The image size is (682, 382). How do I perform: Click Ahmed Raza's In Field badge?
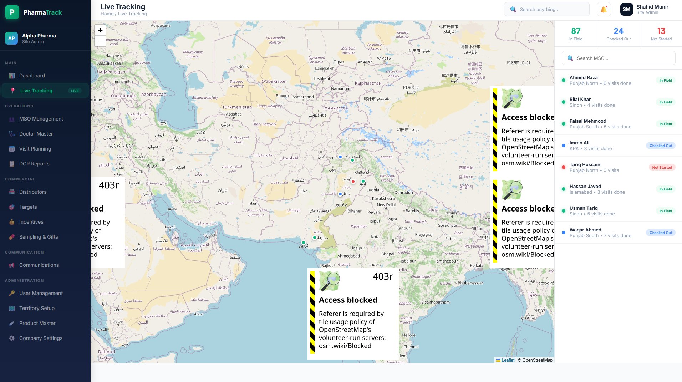(x=666, y=81)
